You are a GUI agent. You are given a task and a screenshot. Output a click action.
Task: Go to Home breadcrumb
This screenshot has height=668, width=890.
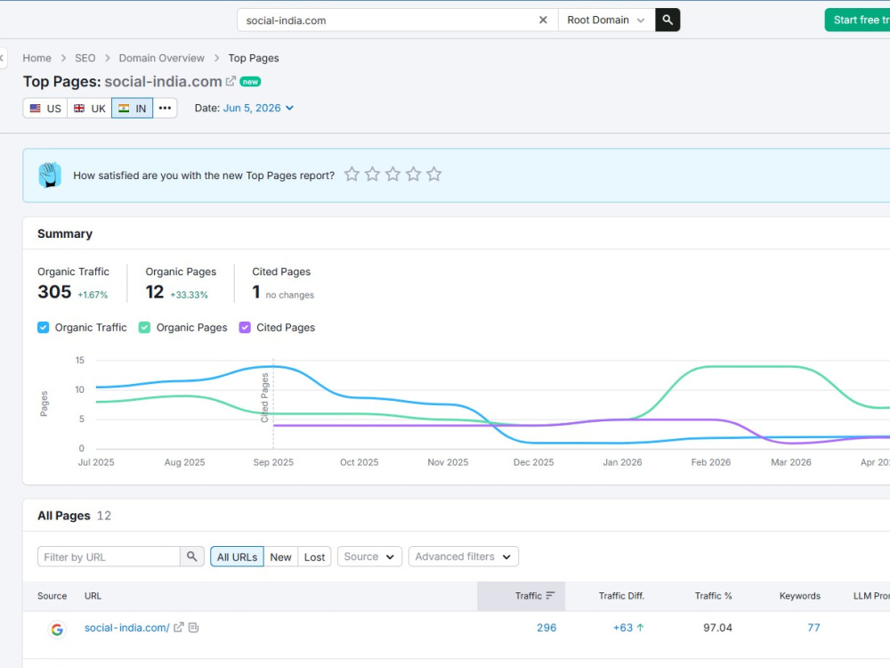point(36,58)
